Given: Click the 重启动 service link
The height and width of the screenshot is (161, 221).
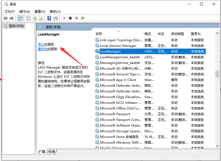Looking at the screenshot, I should (43, 49).
